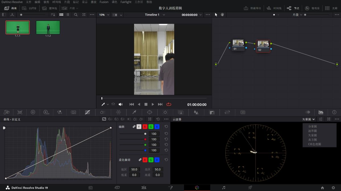Toggle the blue channel button in Edit row

(157, 127)
